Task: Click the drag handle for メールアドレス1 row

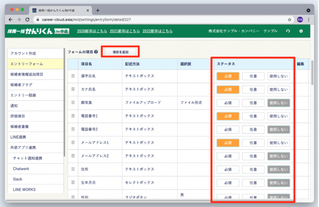Action: pos(73,143)
